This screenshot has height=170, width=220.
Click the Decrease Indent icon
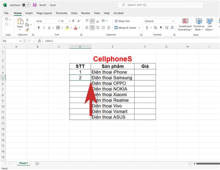pos(103,28)
